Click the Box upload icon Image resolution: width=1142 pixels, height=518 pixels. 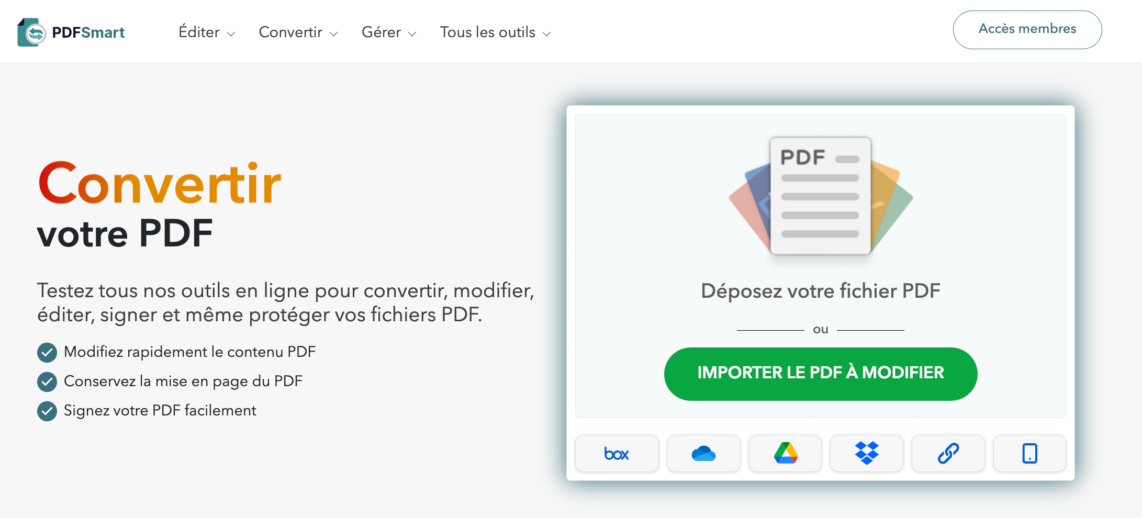click(x=617, y=454)
